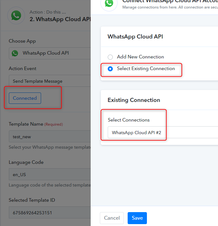Click the Connected button
Image resolution: width=218 pixels, height=226 pixels.
pos(25,98)
